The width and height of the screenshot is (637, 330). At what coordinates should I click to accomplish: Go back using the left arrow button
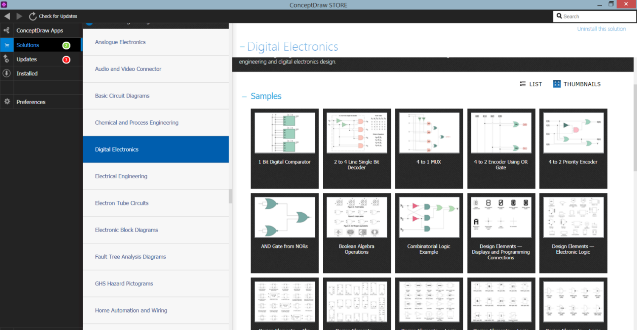click(x=7, y=16)
